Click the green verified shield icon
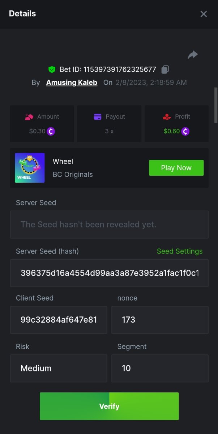This screenshot has width=218, height=434. pos(52,69)
